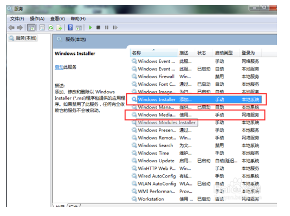
Task: Select the Windows Firewall service row
Action: click(x=196, y=77)
